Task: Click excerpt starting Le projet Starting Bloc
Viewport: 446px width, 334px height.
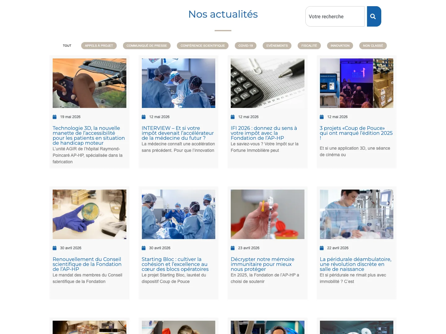Action: pyautogui.click(x=174, y=278)
